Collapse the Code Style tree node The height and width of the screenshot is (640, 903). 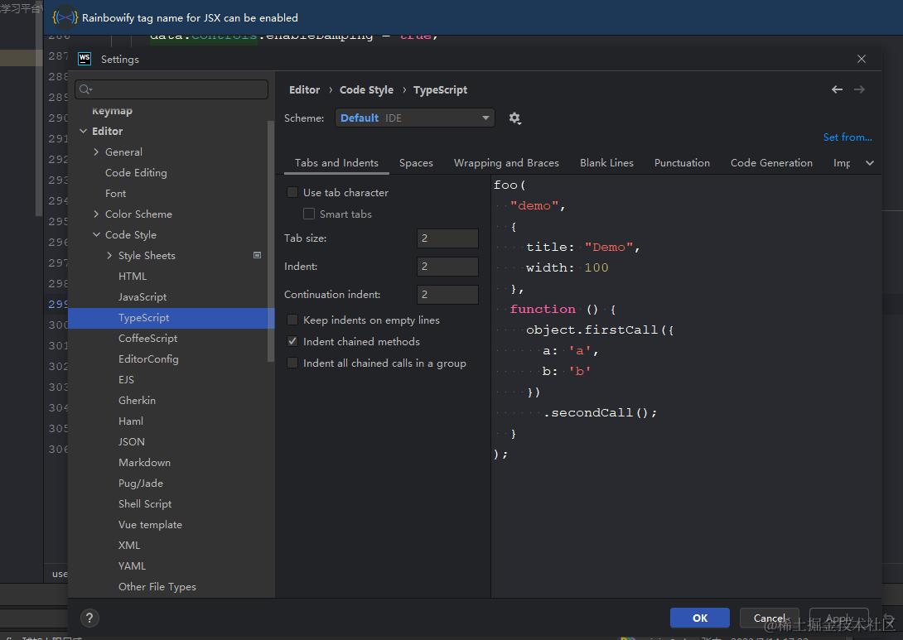(97, 235)
